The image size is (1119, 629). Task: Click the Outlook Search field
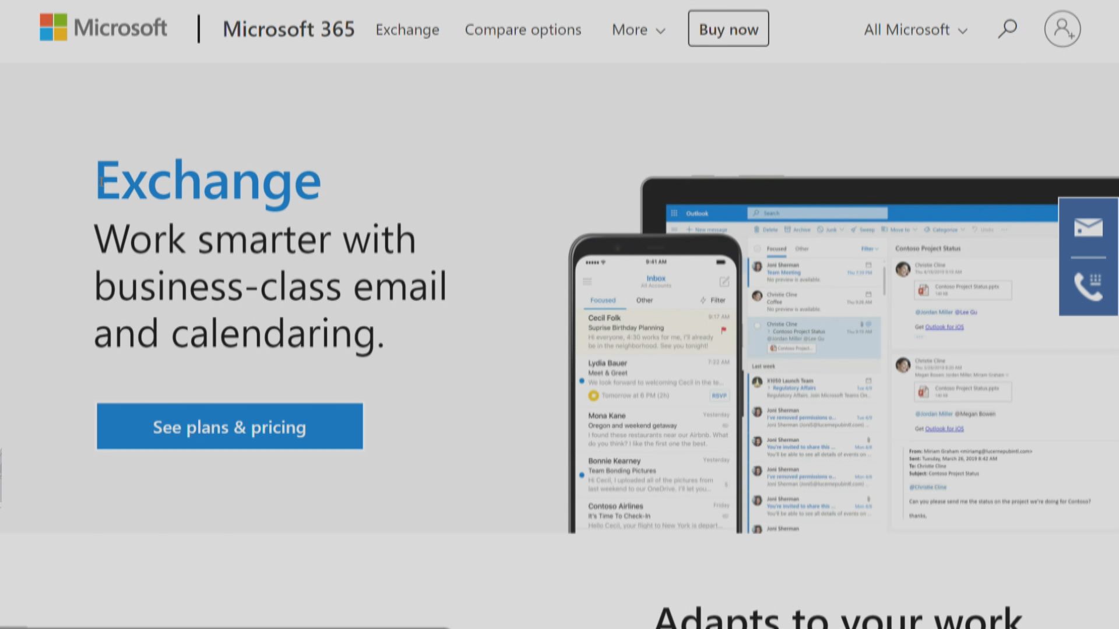click(x=817, y=213)
